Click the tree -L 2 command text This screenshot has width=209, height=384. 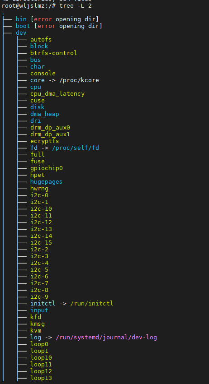coord(76,5)
